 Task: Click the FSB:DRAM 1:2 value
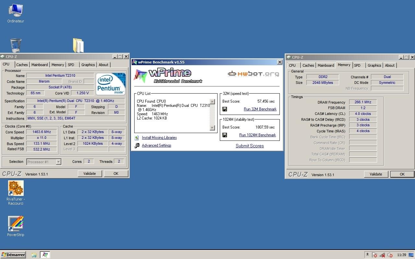pos(363,108)
